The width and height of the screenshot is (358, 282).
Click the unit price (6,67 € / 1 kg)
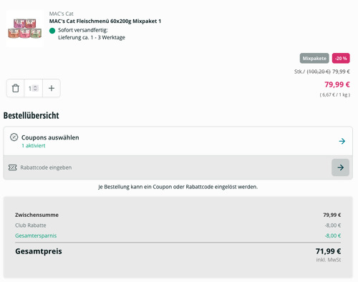[335, 94]
